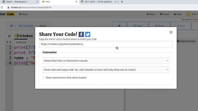Screen dimensions: 198x111
Task: Open the code and output layout dropdown
Action: (106, 70)
